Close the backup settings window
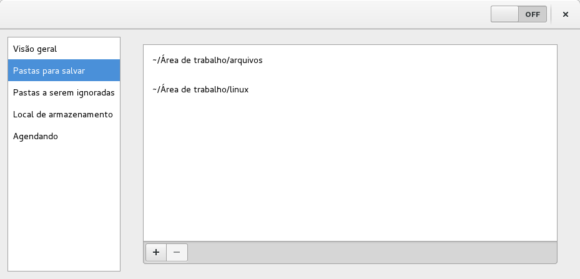 click(565, 14)
